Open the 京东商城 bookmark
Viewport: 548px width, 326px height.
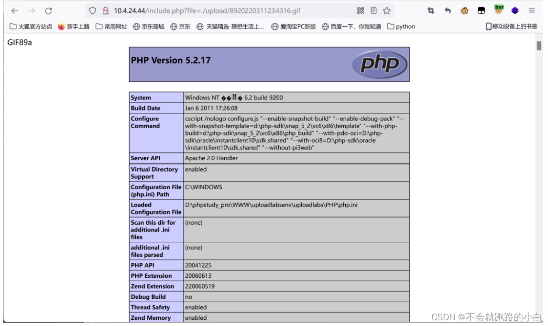coord(149,27)
